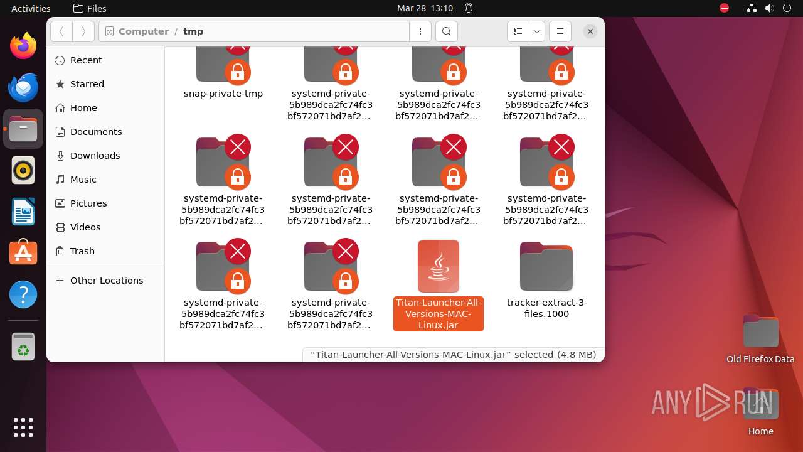The height and width of the screenshot is (452, 803).
Task: Go back with the left arrow button
Action: pos(61,31)
